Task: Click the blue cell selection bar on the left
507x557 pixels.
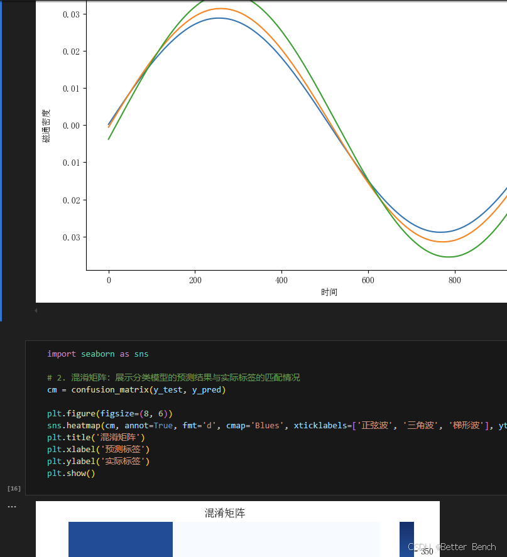Action: pyautogui.click(x=1, y=157)
